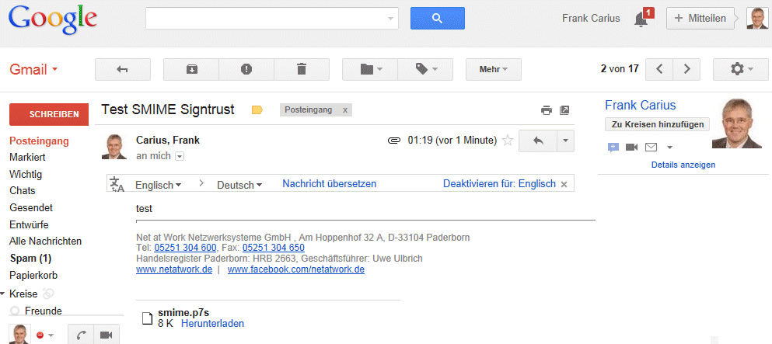Open www.facebook.com/netatwork.de link
The height and width of the screenshot is (344, 772).
[x=296, y=269]
